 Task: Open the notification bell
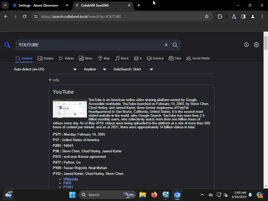tap(250, 195)
